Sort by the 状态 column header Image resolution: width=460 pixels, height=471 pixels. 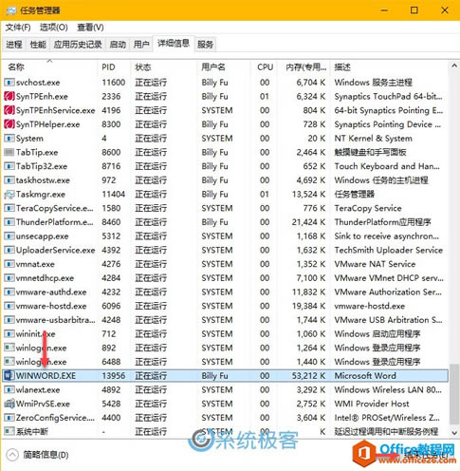tap(164, 67)
